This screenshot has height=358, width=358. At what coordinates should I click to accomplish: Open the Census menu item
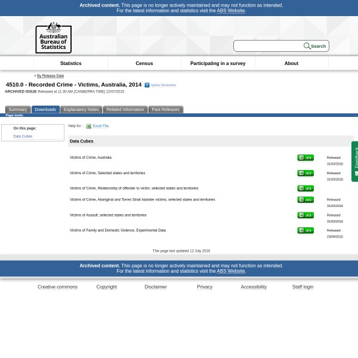click(144, 63)
